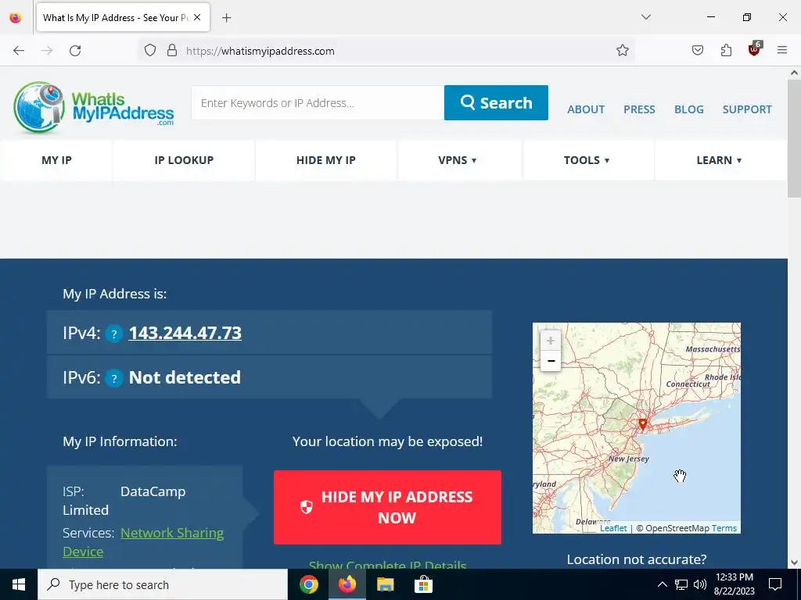Image resolution: width=801 pixels, height=600 pixels.
Task: Click the Enter Keywords or IP Address field
Action: click(x=318, y=102)
